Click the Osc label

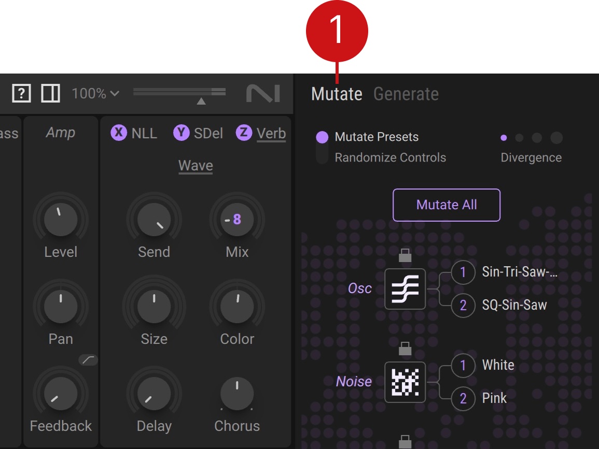tap(359, 288)
